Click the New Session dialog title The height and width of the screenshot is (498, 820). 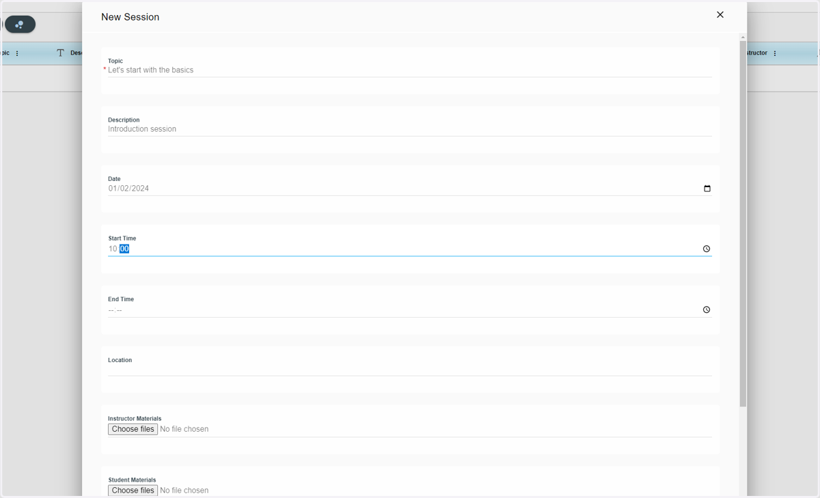(130, 17)
